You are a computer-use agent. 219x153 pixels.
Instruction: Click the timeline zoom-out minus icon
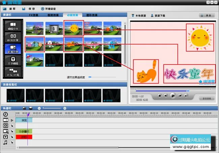point(39,108)
